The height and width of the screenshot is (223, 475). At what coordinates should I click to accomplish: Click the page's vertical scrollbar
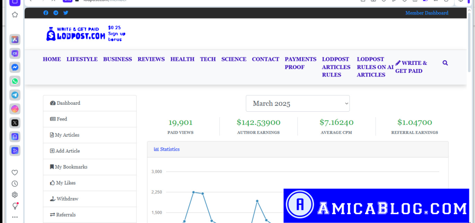point(469,46)
